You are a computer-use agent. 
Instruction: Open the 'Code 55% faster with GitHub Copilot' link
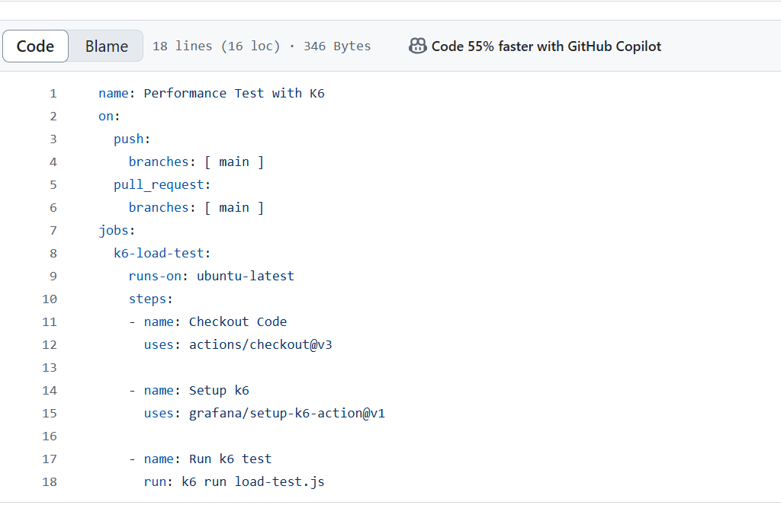[x=546, y=46]
